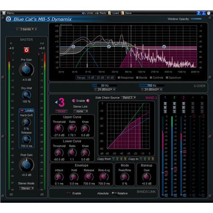Toggle left channel L enable
The image size is (213, 213).
point(73,101)
